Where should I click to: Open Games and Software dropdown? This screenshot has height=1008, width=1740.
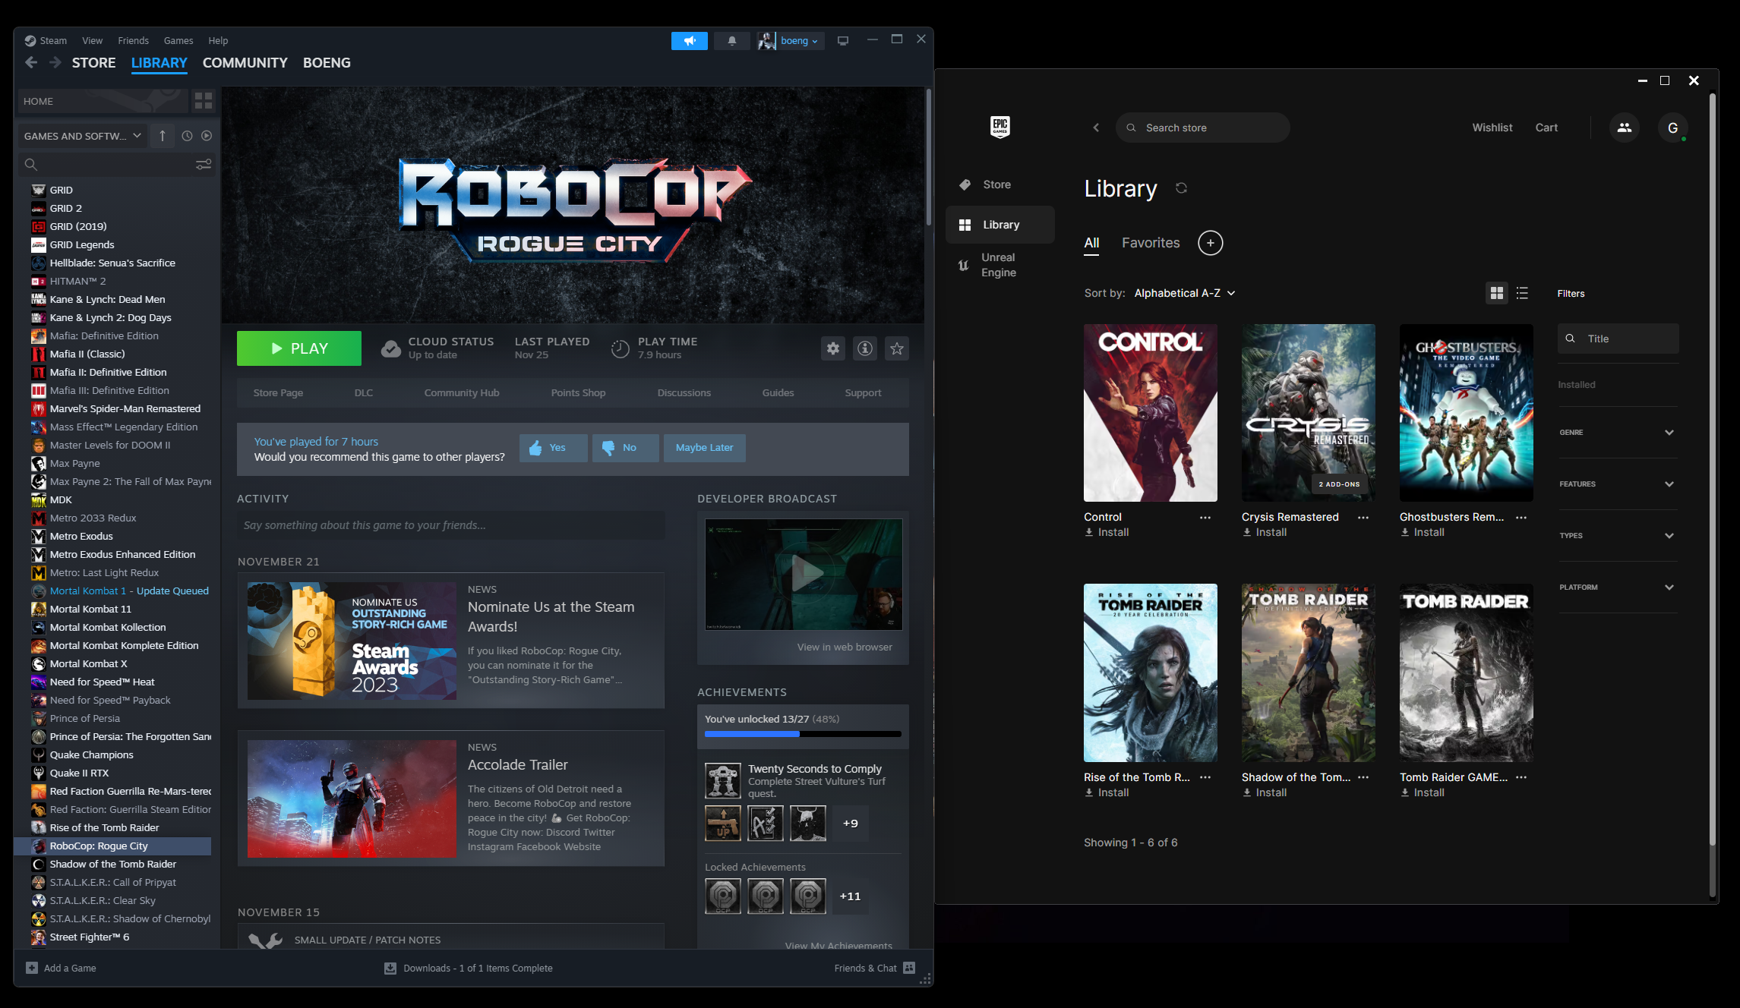(x=83, y=136)
